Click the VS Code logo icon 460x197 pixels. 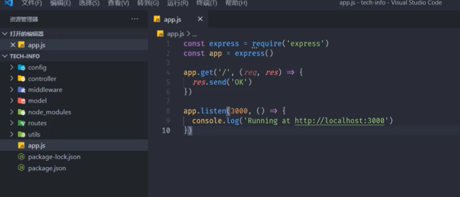click(8, 3)
